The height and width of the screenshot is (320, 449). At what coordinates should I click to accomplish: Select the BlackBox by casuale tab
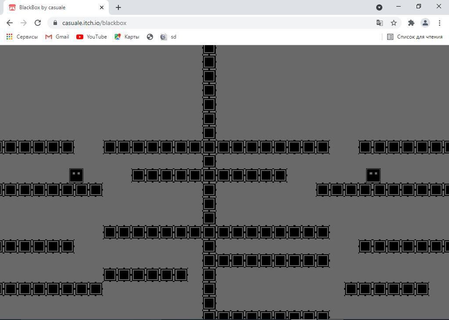click(x=56, y=7)
